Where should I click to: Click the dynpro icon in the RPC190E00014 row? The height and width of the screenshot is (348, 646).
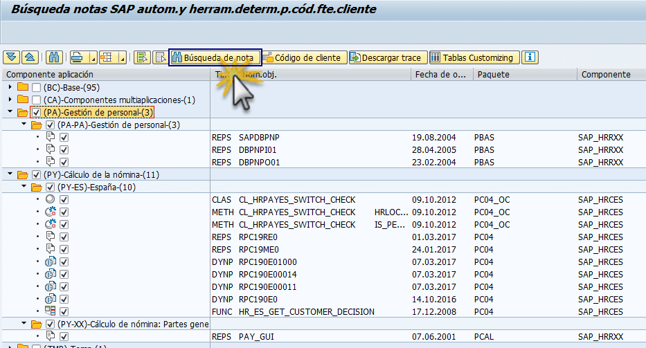pos(51,274)
